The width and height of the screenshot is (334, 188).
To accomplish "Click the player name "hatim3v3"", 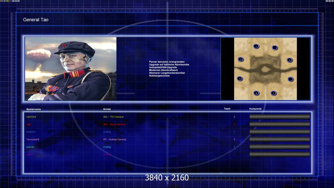I will [31, 117].
